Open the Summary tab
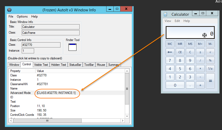 point(114,65)
